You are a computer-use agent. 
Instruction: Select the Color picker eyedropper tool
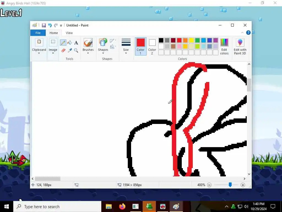coord(70,50)
